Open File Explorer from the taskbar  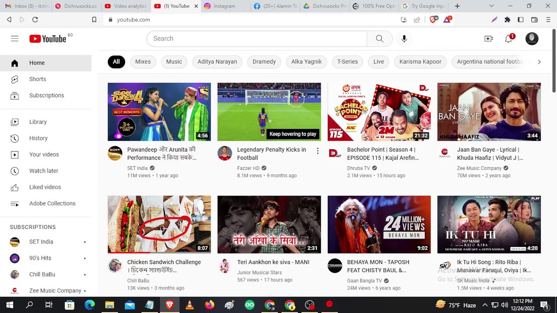[x=110, y=305]
